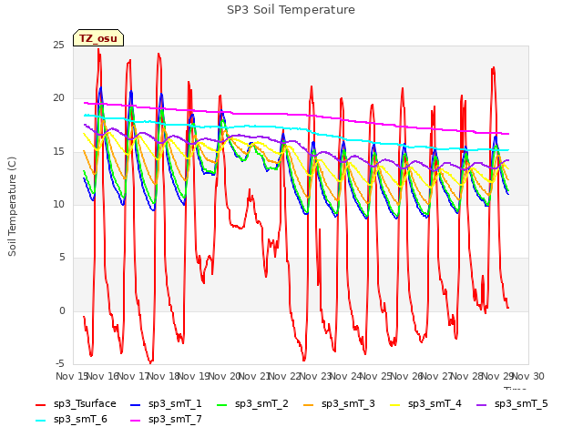
Task: Click the Nov 24 x-axis tick label
Action: pyautogui.click(x=345, y=376)
